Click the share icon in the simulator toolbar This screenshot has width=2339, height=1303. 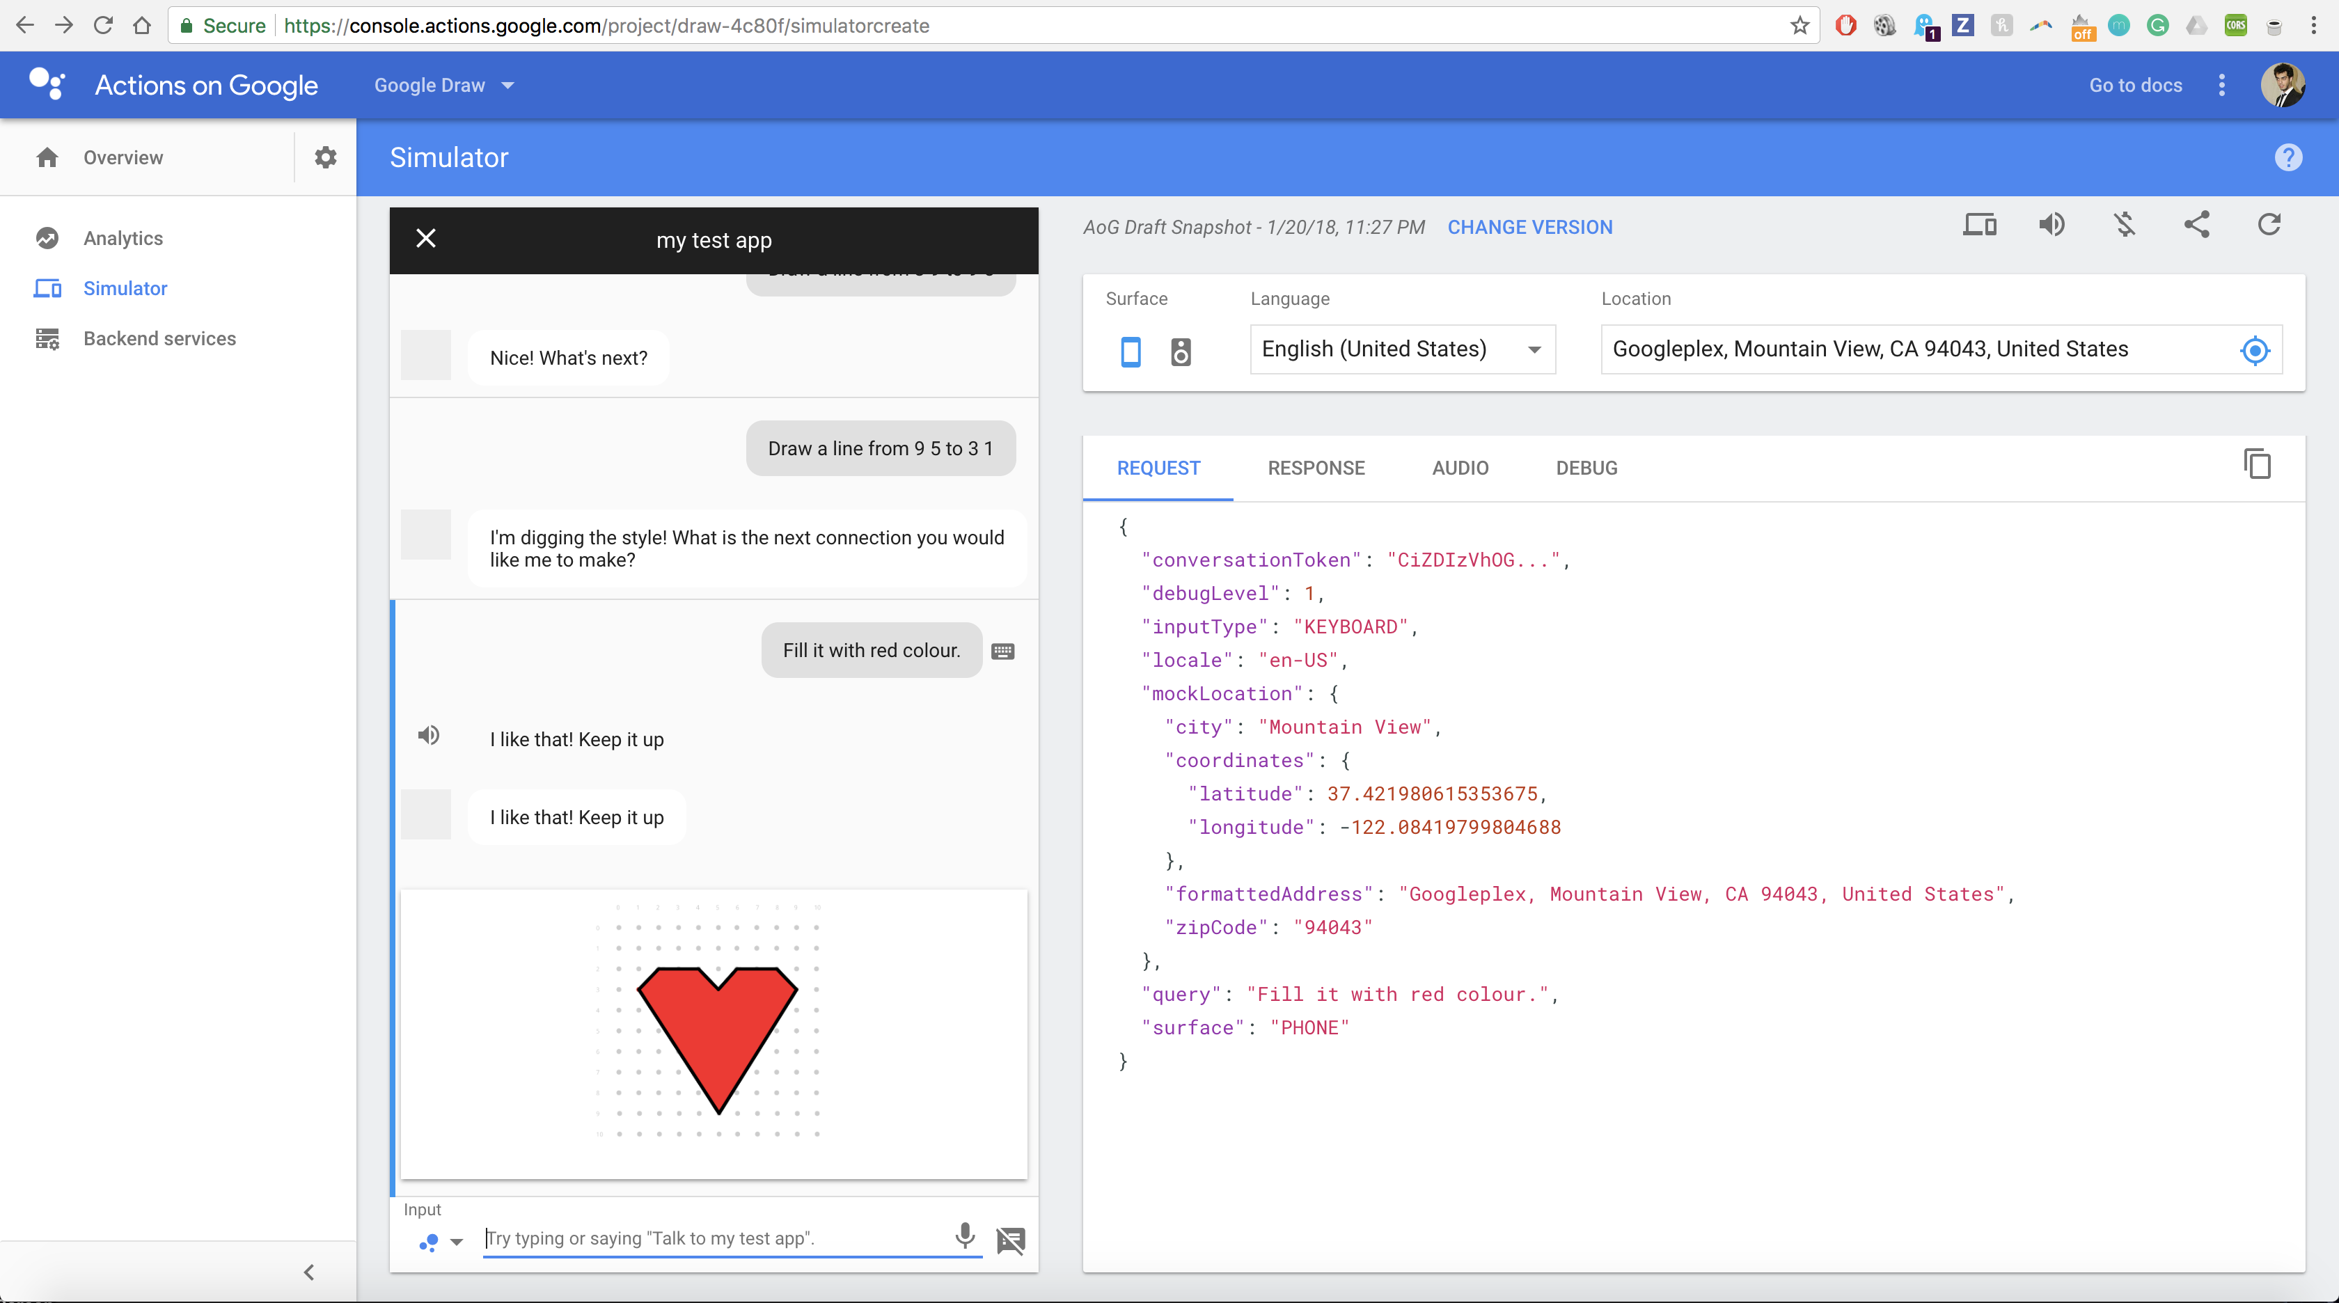click(x=2196, y=226)
